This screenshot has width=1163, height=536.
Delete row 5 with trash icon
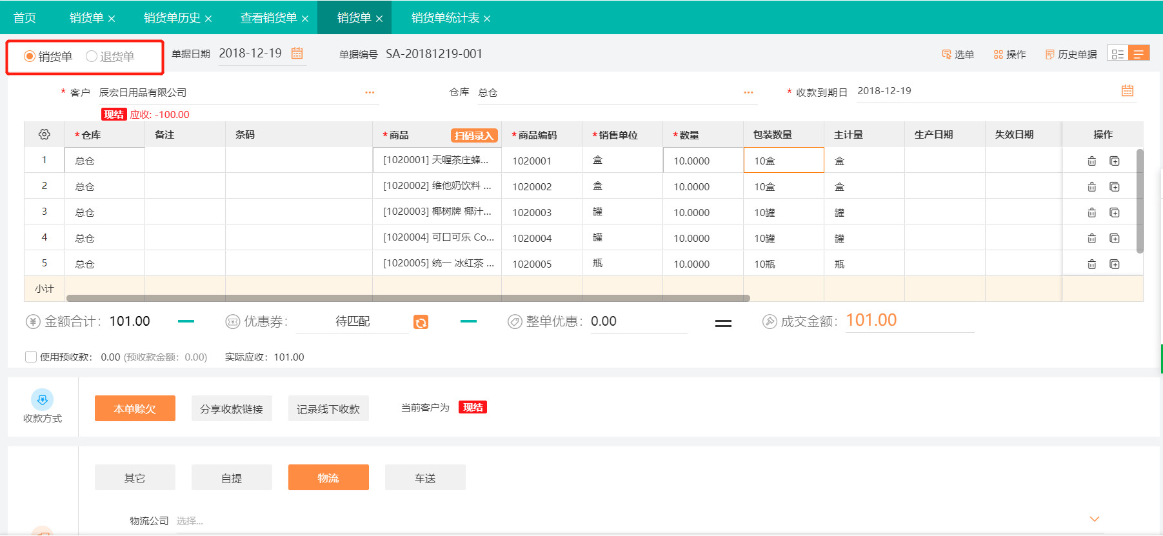coord(1091,264)
